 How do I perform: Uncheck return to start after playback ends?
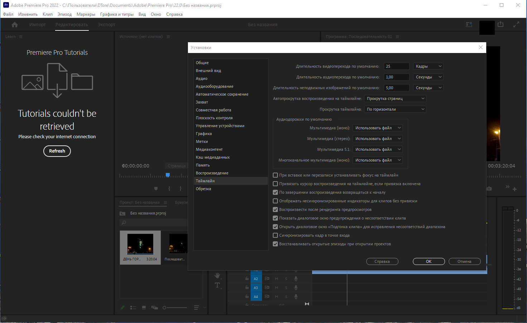point(275,192)
